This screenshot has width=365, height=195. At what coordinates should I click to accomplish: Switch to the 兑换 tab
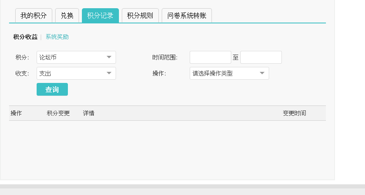[67, 16]
